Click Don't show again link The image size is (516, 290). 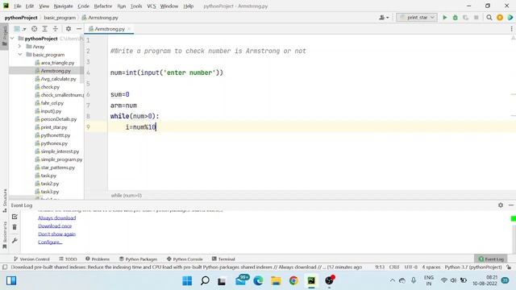(56, 234)
